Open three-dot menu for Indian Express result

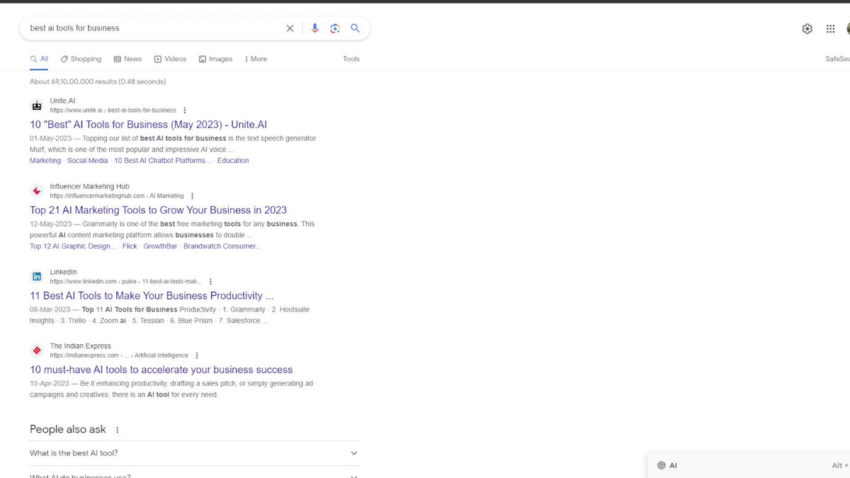197,355
